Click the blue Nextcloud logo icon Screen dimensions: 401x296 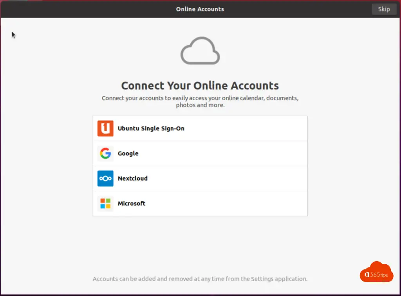pos(105,179)
